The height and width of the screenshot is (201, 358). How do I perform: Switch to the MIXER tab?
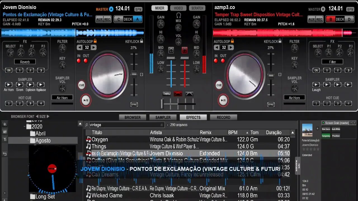pos(160,8)
